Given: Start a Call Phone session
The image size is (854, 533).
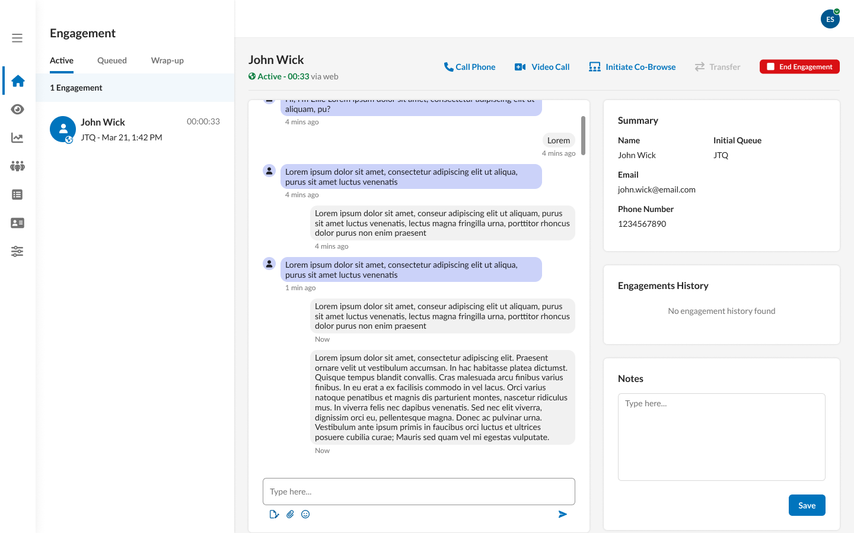Looking at the screenshot, I should tap(470, 67).
